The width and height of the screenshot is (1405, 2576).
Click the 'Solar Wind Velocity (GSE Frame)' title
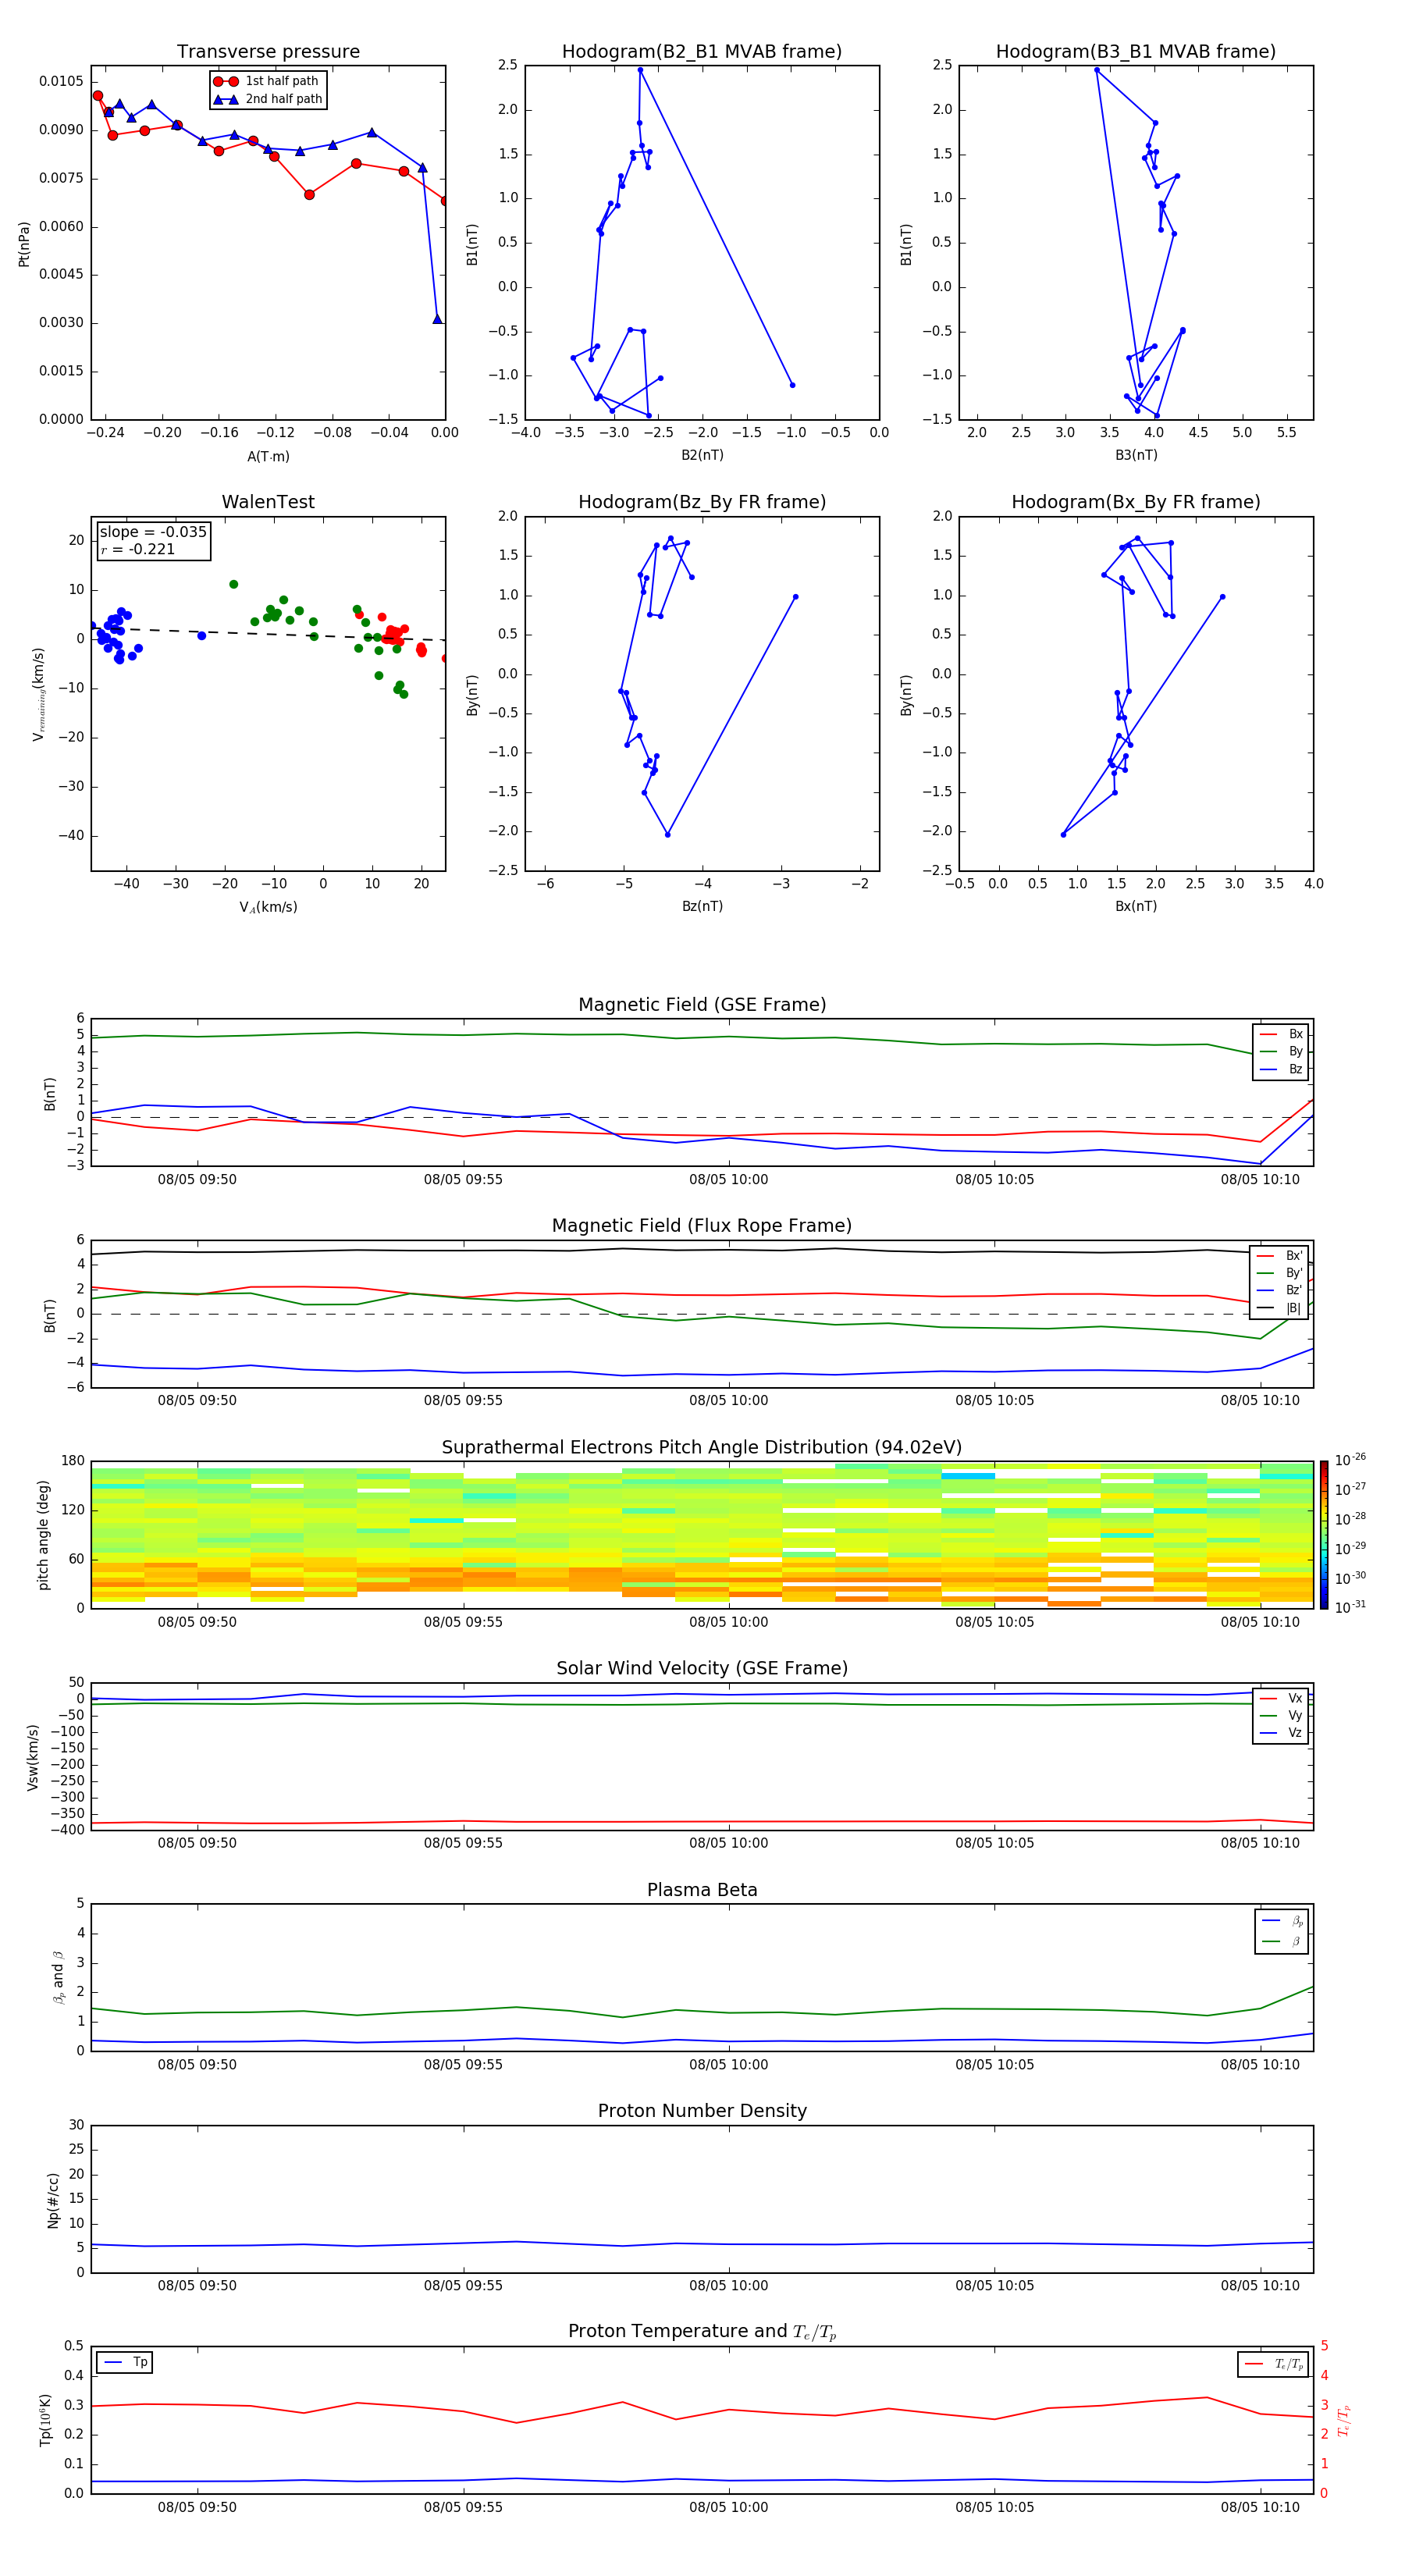point(702,1669)
